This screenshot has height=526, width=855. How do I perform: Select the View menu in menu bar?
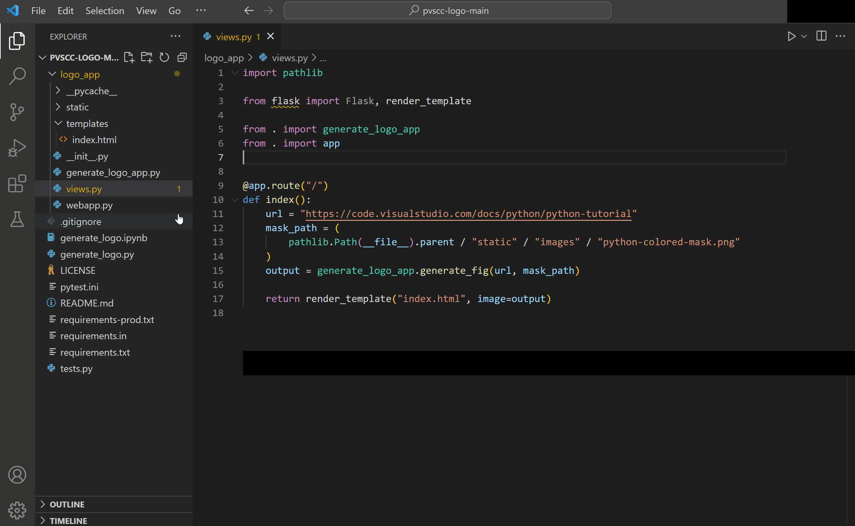pyautogui.click(x=145, y=10)
